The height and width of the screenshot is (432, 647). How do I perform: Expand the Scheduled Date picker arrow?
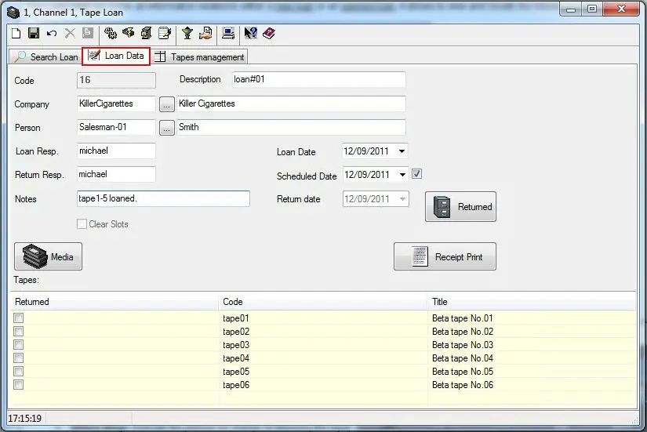click(x=402, y=175)
